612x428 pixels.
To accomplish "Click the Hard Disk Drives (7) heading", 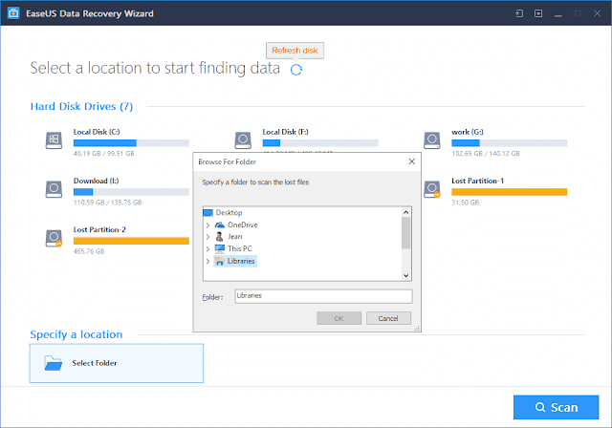I will tap(81, 106).
